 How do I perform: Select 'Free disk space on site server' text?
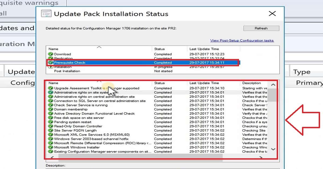click(x=79, y=118)
